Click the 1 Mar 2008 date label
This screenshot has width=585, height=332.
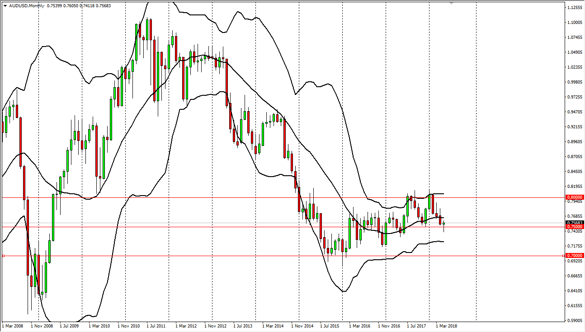(x=13, y=325)
